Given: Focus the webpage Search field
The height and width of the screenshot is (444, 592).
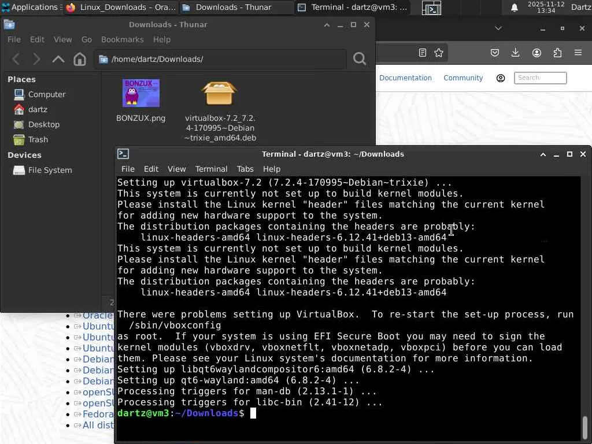Looking at the screenshot, I should (541, 78).
